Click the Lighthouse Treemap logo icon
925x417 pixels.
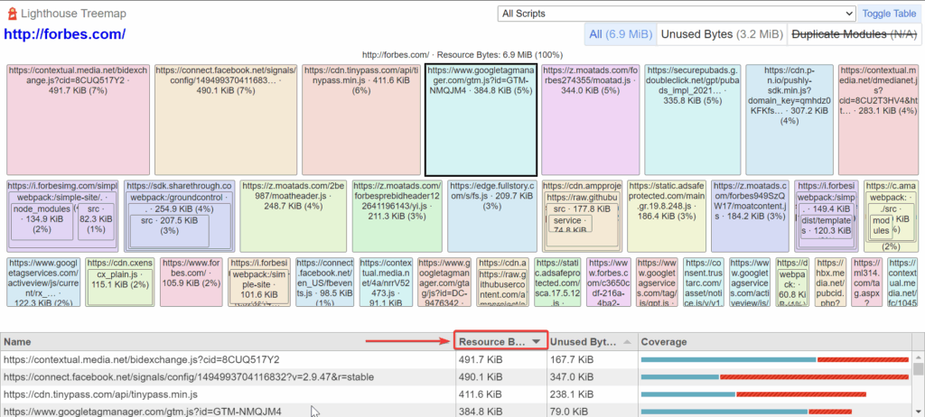[x=12, y=13]
